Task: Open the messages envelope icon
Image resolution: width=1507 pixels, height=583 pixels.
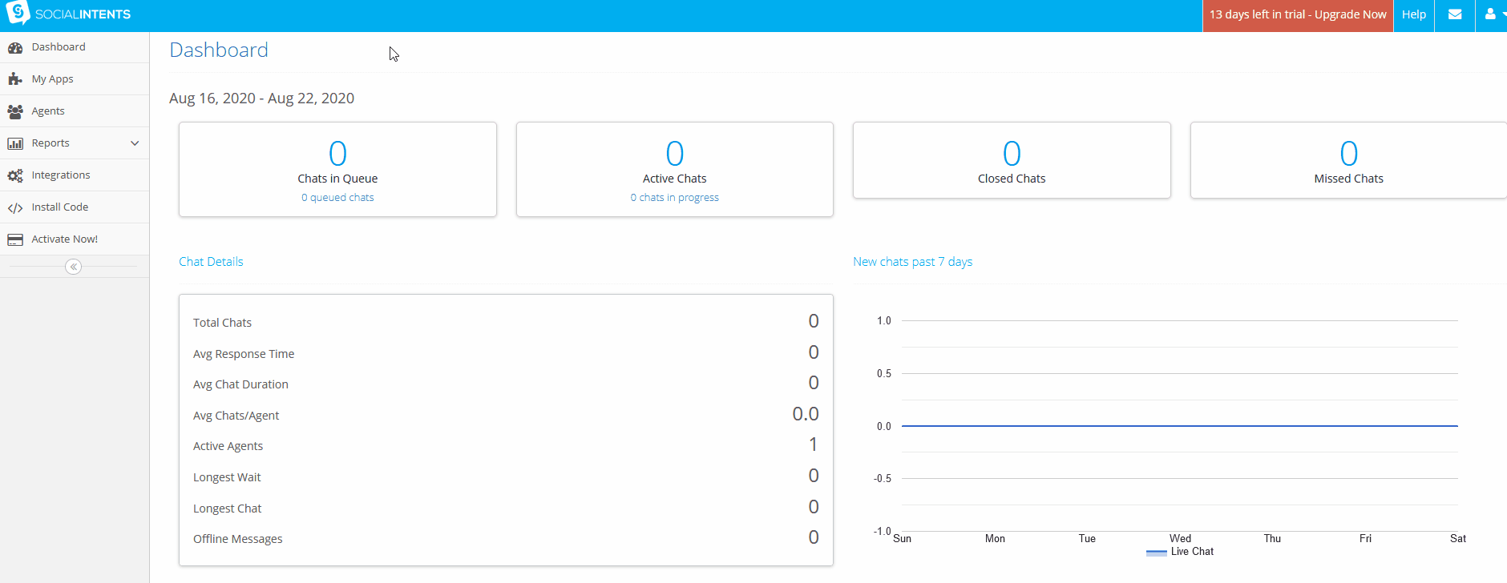Action: click(1455, 14)
